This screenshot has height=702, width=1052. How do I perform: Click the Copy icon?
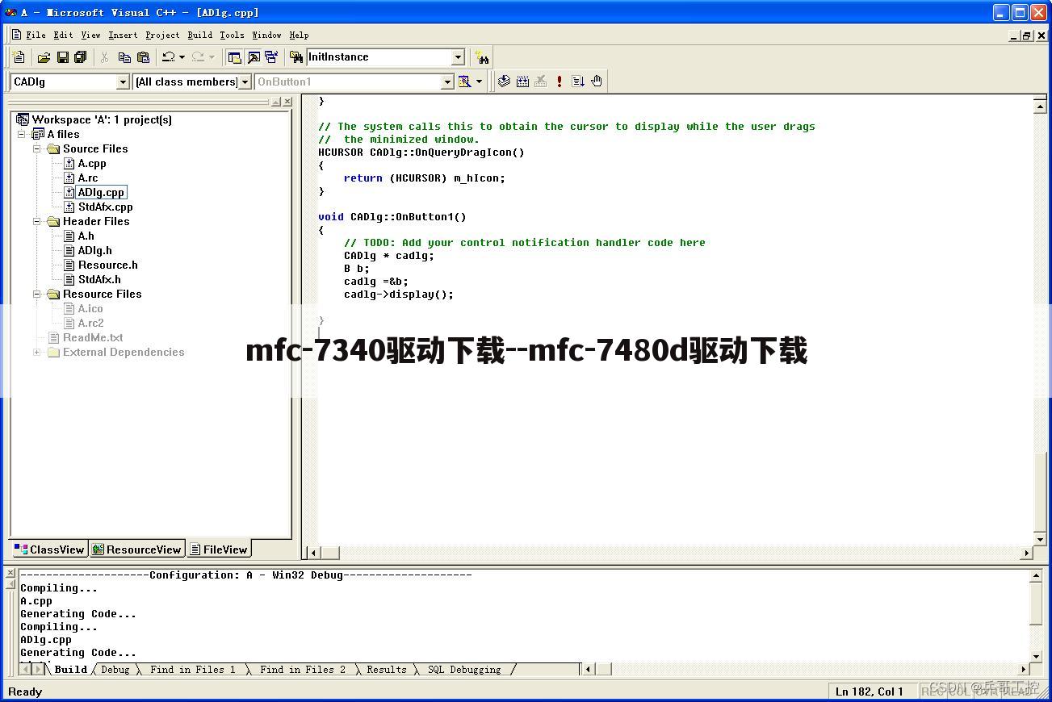tap(124, 57)
